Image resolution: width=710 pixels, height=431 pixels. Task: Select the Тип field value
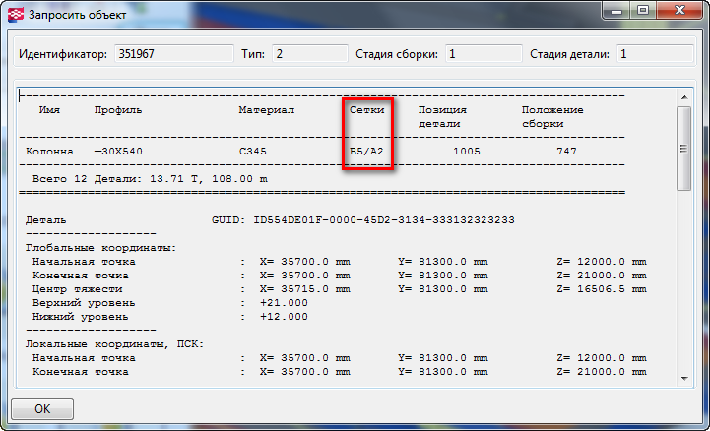point(308,53)
